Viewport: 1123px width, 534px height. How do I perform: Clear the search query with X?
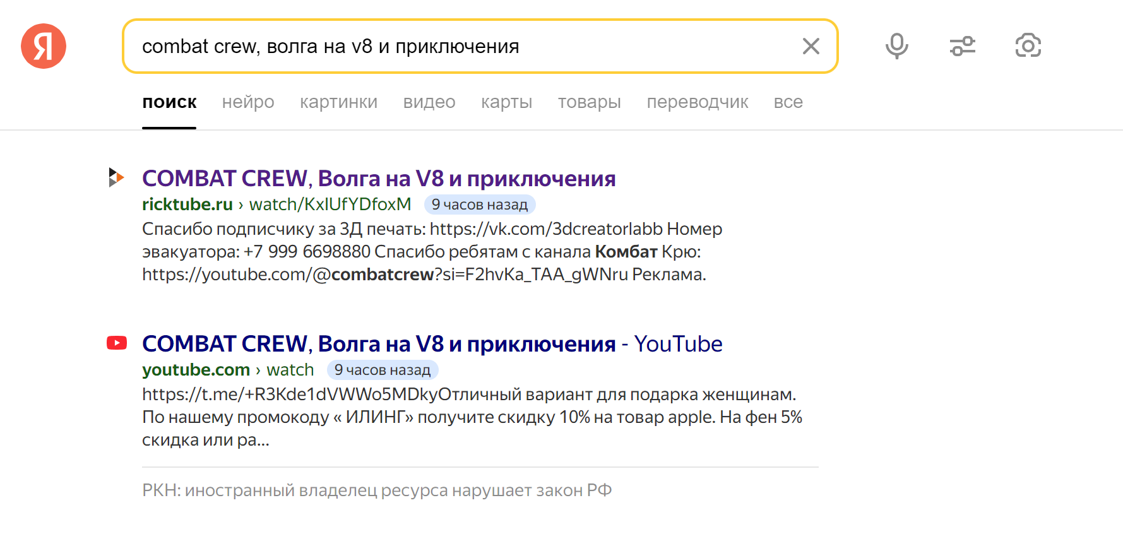pyautogui.click(x=811, y=46)
